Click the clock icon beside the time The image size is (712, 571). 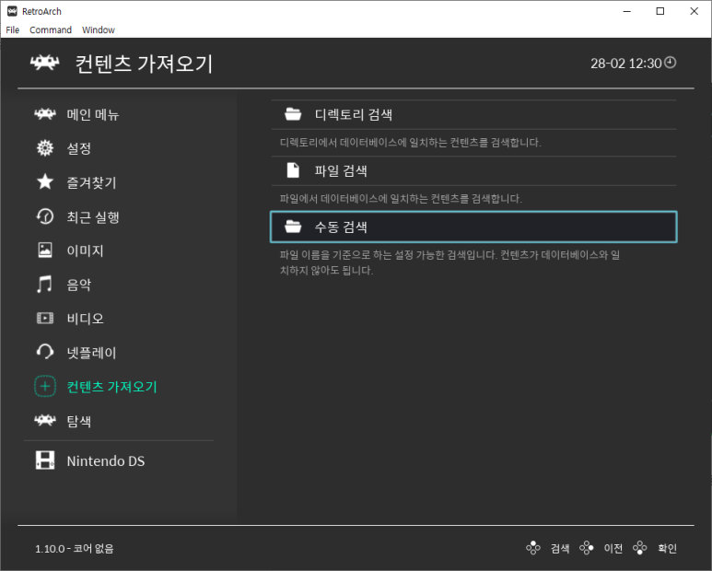pos(671,63)
